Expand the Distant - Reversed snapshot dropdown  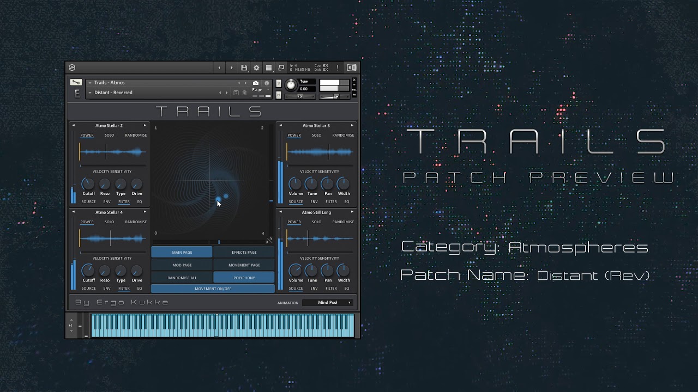[90, 93]
